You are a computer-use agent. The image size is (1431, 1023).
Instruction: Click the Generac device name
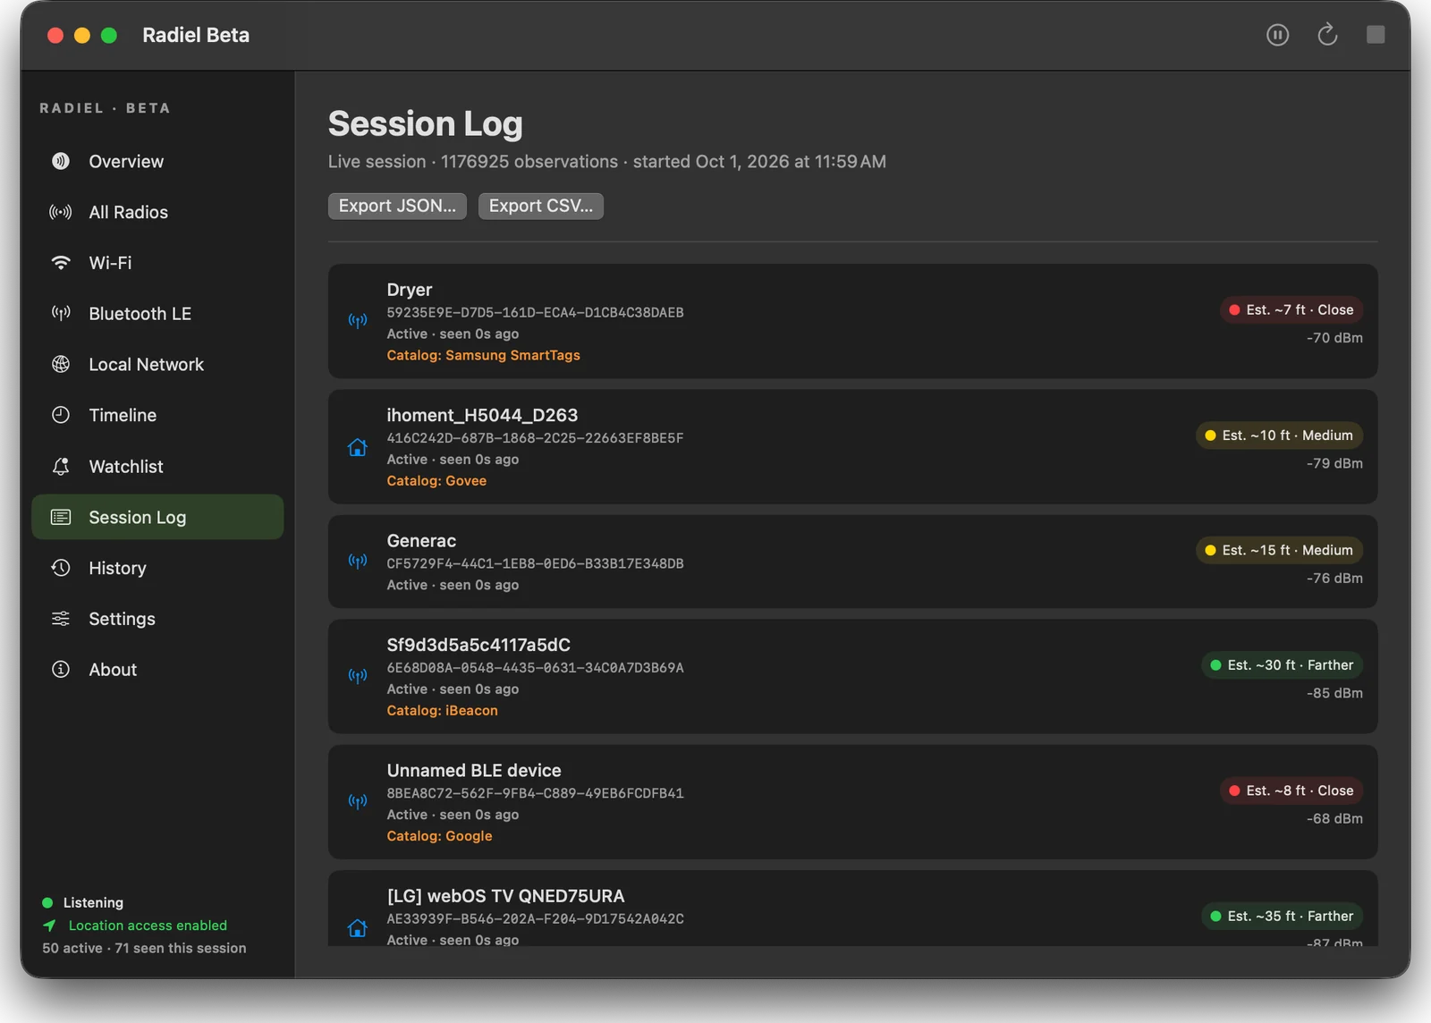point(421,541)
